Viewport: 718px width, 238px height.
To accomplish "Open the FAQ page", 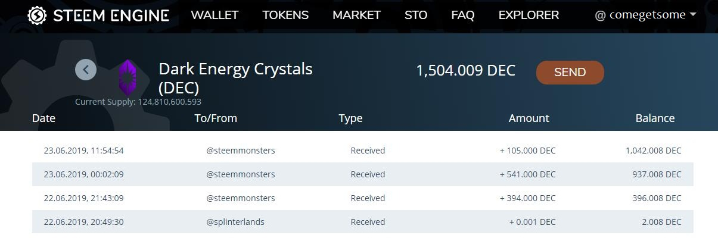I will pyautogui.click(x=463, y=15).
